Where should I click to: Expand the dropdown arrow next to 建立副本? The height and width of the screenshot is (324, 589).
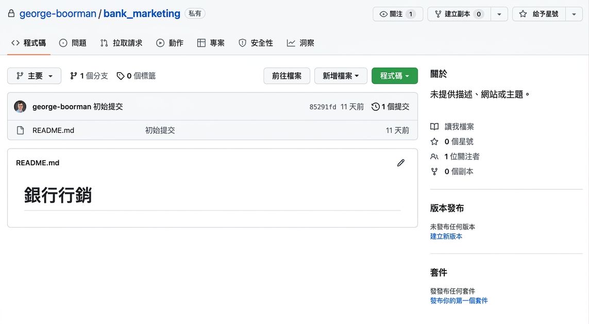499,14
